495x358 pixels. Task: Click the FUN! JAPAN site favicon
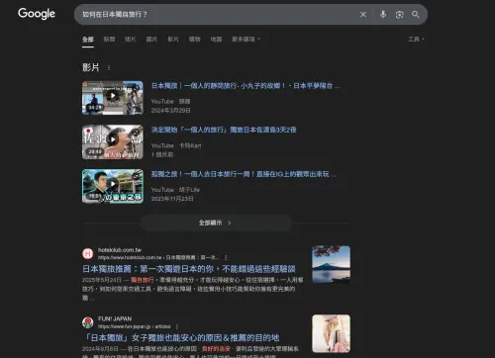pos(88,322)
